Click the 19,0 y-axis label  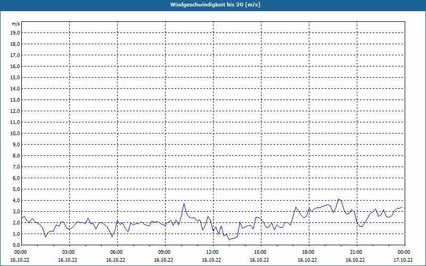[x=15, y=33]
